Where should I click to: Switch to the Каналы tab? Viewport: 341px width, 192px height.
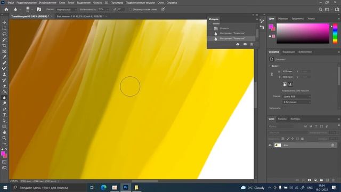tap(282, 119)
